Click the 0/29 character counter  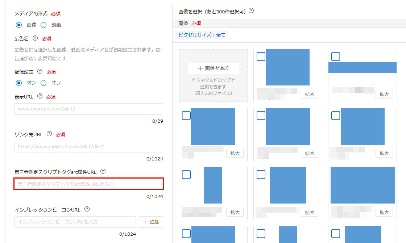[x=158, y=121]
